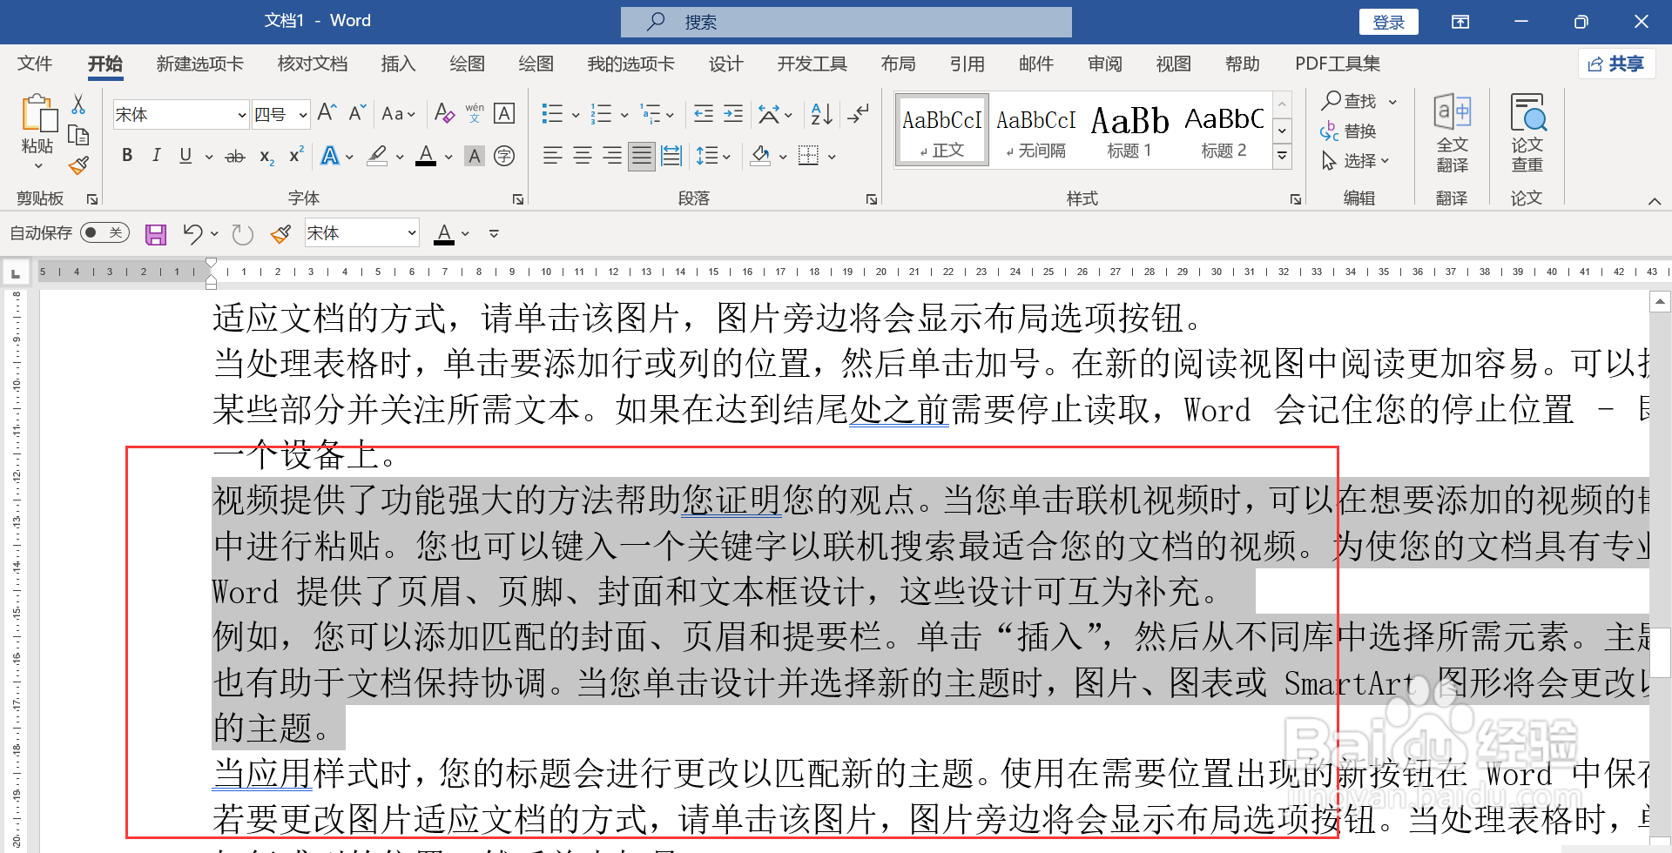Open quick access font dropdown

click(x=412, y=233)
